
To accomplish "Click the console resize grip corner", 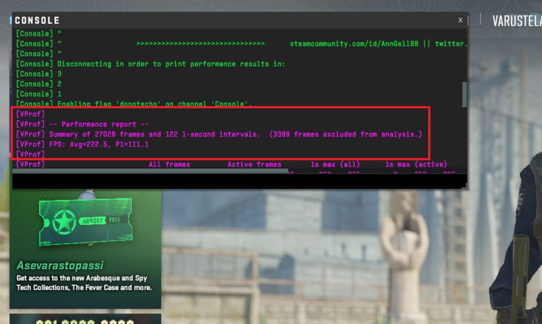I will point(465,186).
